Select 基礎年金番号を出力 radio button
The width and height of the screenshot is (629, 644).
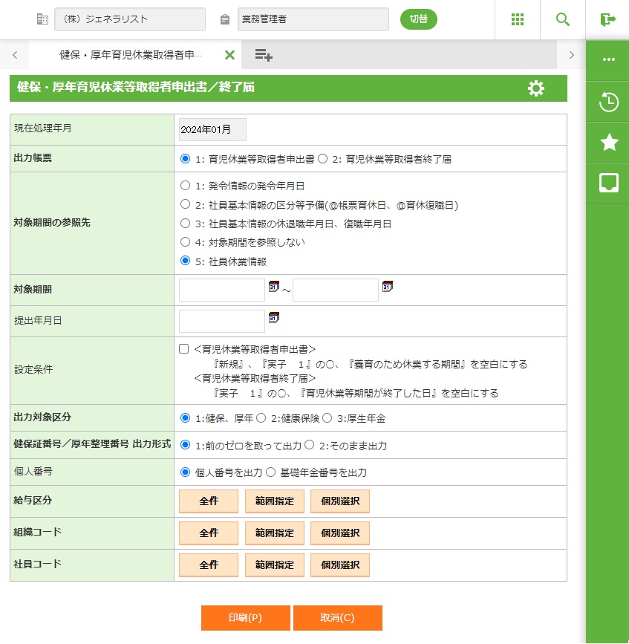pos(270,472)
